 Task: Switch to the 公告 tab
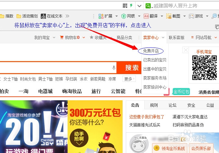(x=135, y=105)
